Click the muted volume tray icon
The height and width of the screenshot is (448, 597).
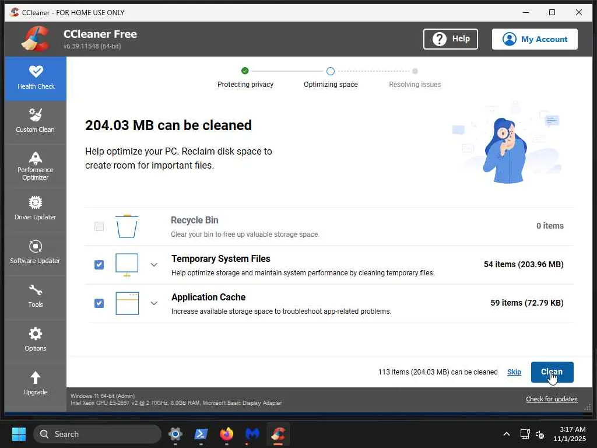pyautogui.click(x=540, y=434)
